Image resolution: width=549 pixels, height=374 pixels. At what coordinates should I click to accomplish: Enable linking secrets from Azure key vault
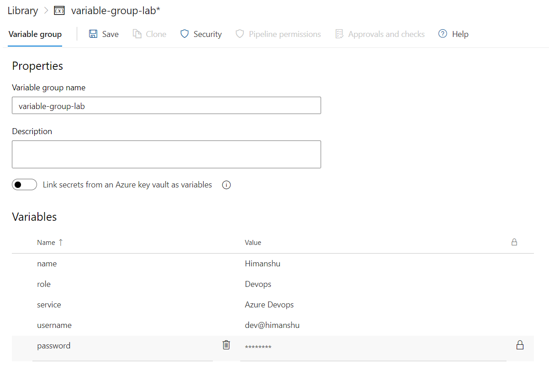tap(24, 185)
